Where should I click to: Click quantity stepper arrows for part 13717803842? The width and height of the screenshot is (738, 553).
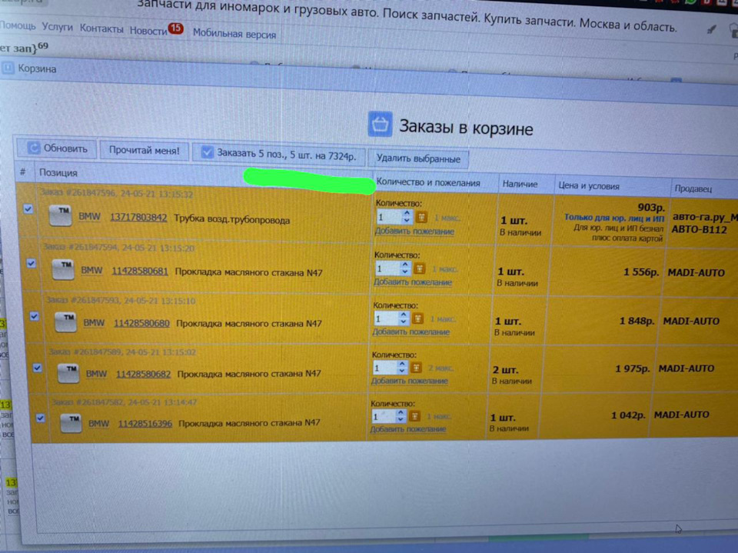(407, 217)
